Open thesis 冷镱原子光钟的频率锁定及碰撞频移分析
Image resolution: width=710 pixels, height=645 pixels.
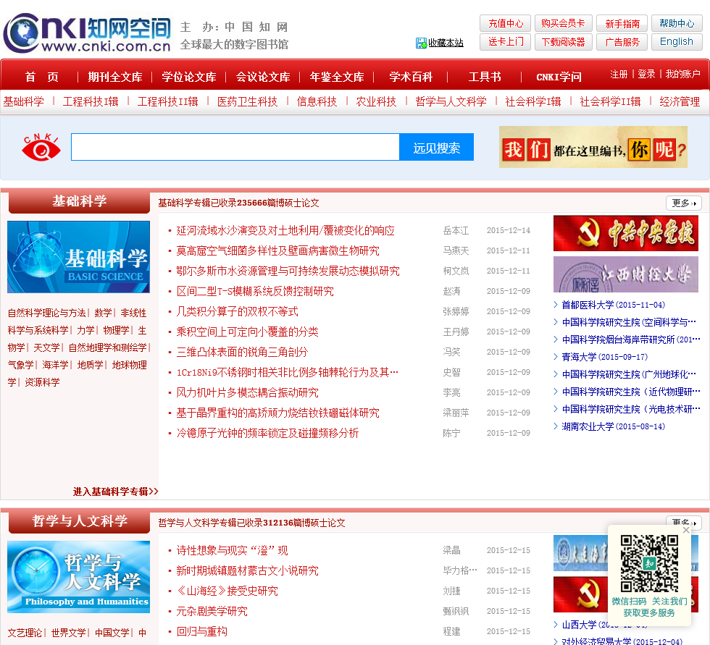(x=267, y=434)
